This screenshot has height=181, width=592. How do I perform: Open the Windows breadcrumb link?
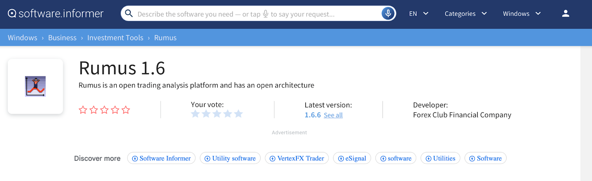pyautogui.click(x=23, y=38)
